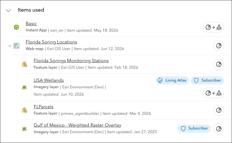Screen dimensions: 232x143
Task: Click the 'esri_en' owner text
Action: pos(57,30)
